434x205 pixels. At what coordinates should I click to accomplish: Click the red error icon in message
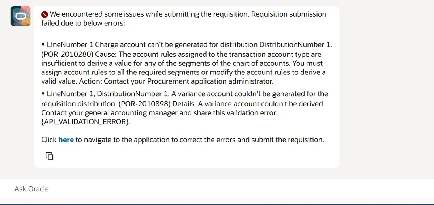click(45, 14)
